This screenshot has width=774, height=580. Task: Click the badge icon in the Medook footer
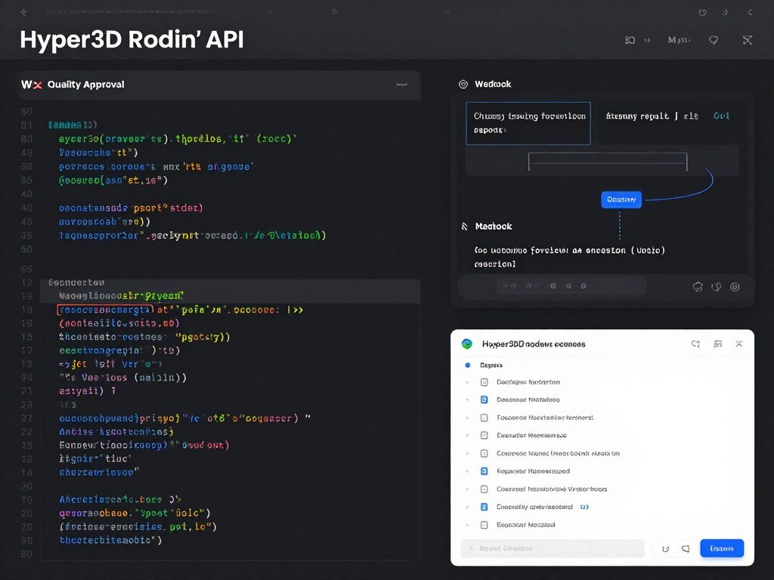tap(698, 286)
